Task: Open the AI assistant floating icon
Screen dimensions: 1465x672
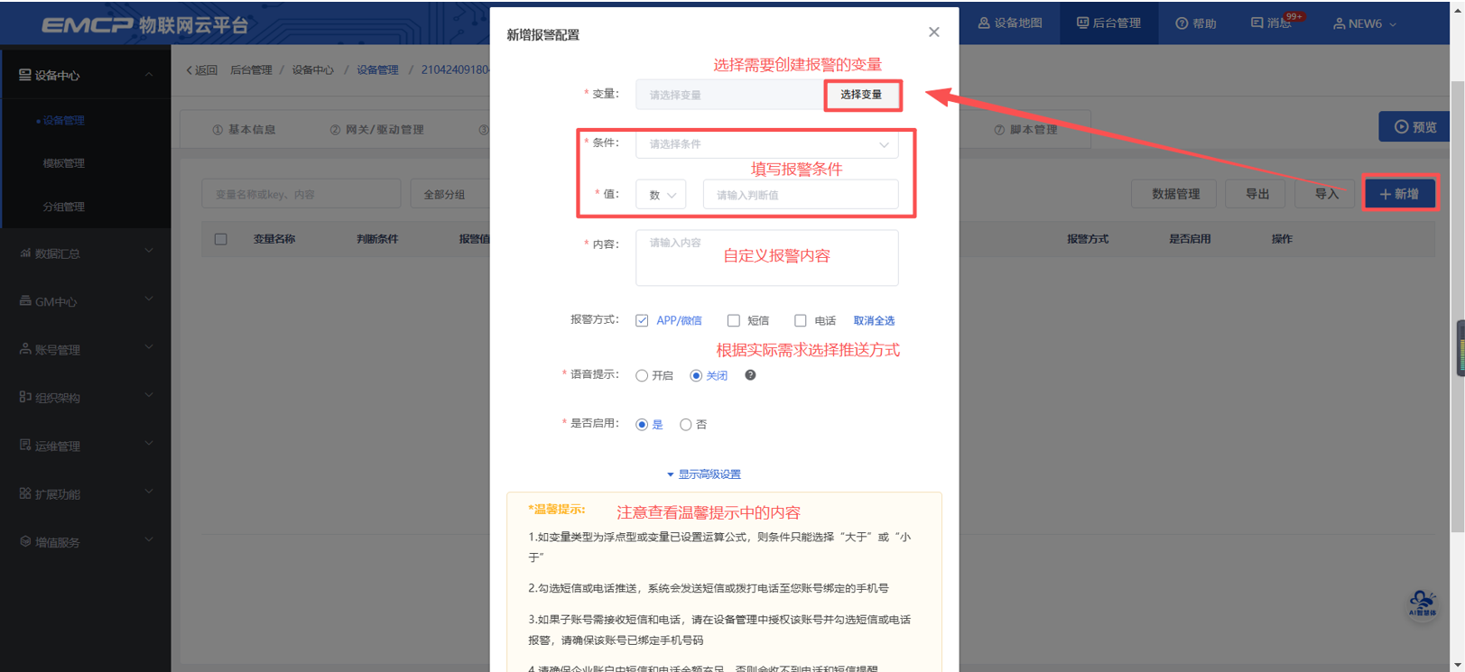Action: [x=1423, y=603]
